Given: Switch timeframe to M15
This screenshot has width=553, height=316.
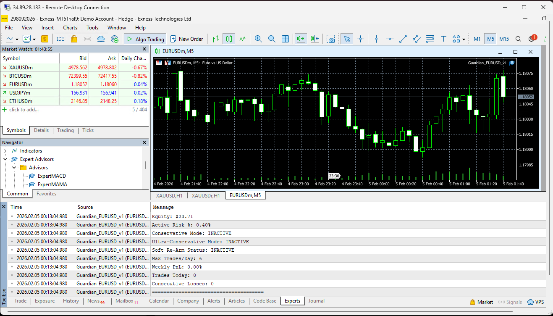Looking at the screenshot, I should pyautogui.click(x=504, y=39).
